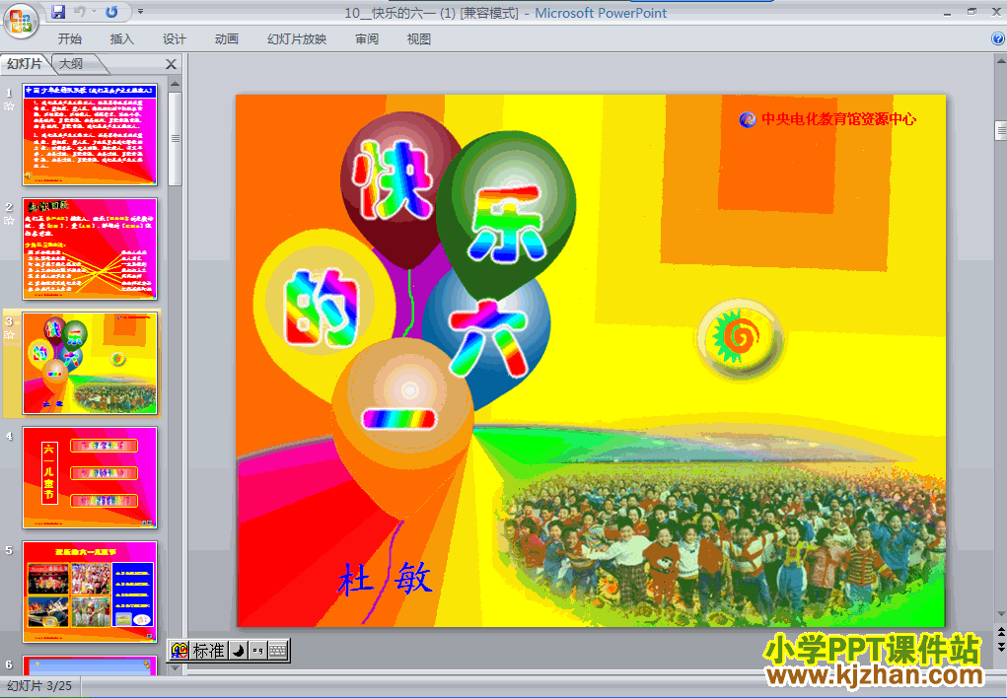This screenshot has height=698, width=1007.
Task: Toggle the IME half-moon full/half width button
Action: coord(239,651)
